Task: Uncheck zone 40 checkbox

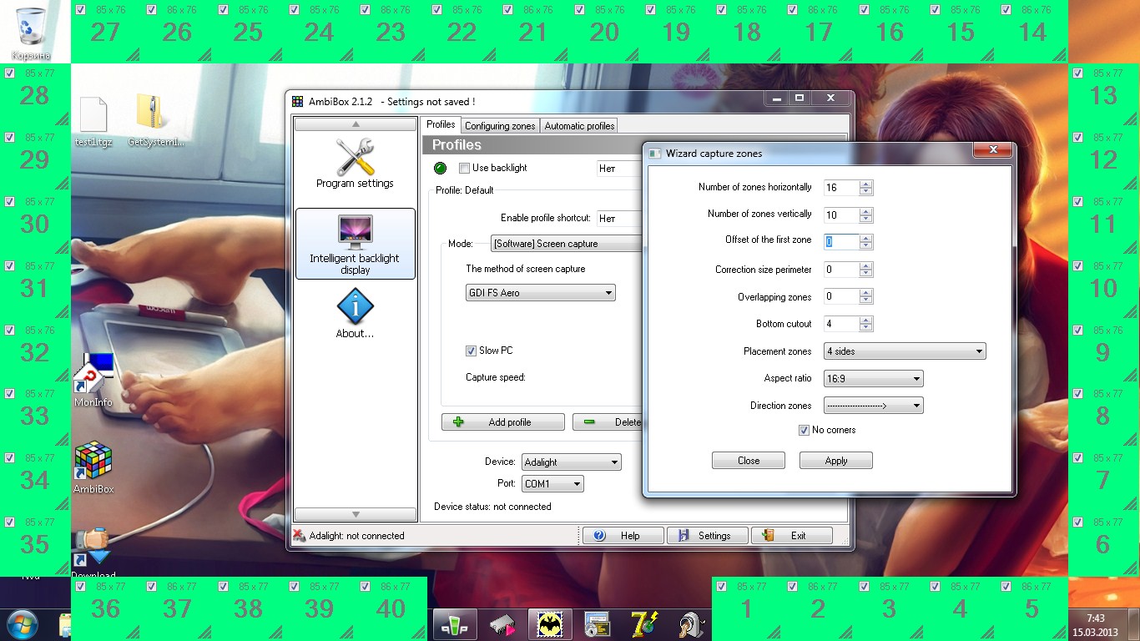Action: pyautogui.click(x=365, y=587)
